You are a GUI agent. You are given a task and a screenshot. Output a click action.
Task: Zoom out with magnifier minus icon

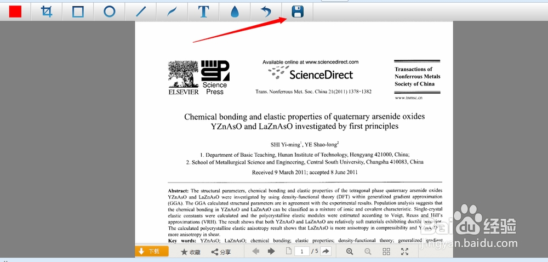(368, 252)
